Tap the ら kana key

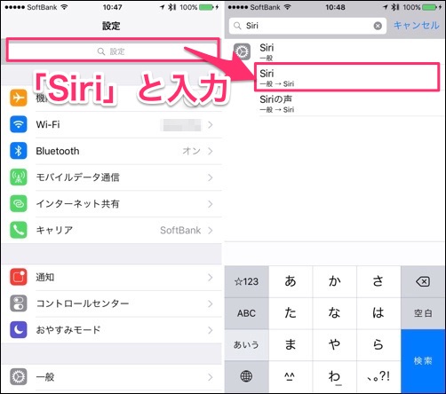(378, 344)
